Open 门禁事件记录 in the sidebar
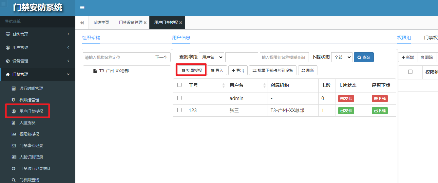438x183 pixels. click(x=31, y=146)
